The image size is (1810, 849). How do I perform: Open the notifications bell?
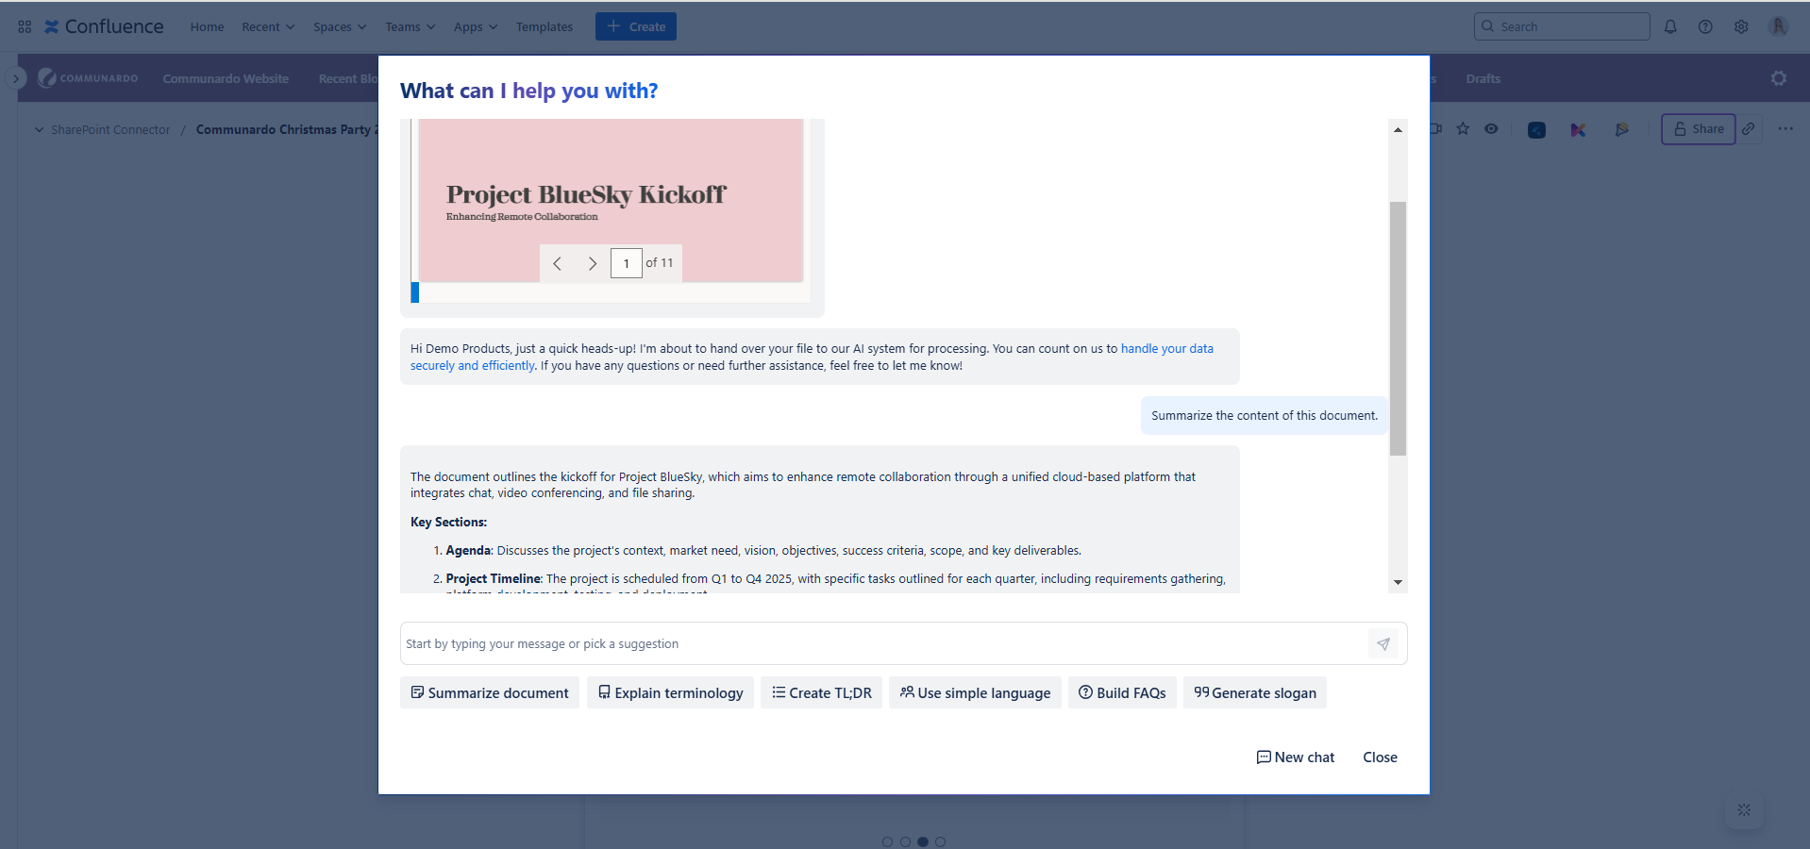tap(1670, 26)
